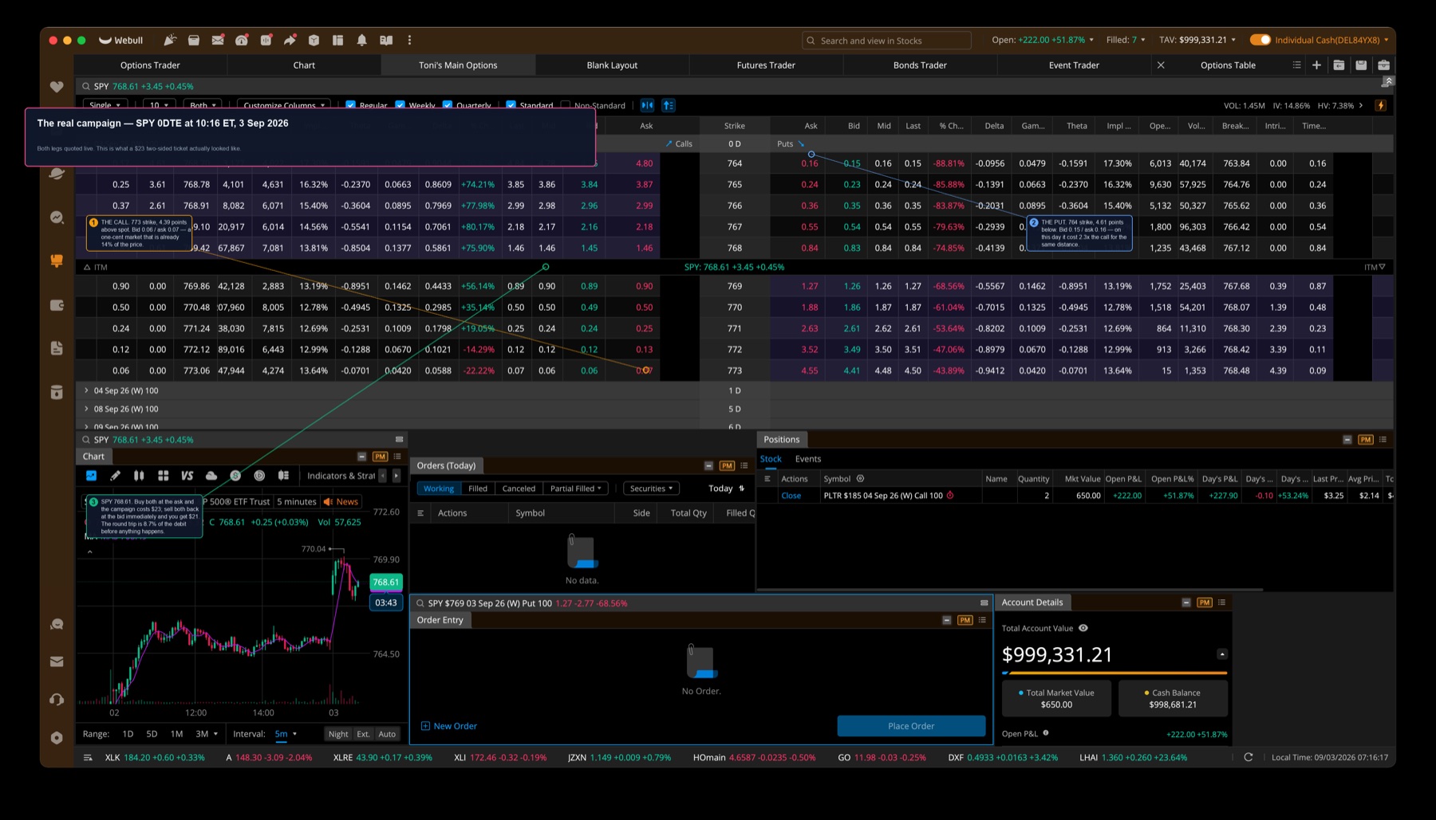Switch to the Bonds Trader tab
The height and width of the screenshot is (820, 1436).
point(920,65)
